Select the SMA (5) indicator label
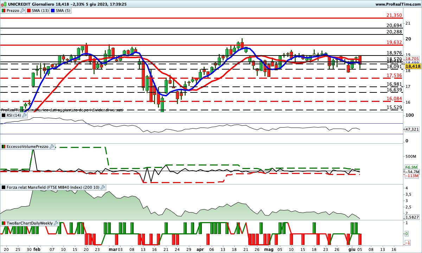 [63, 11]
